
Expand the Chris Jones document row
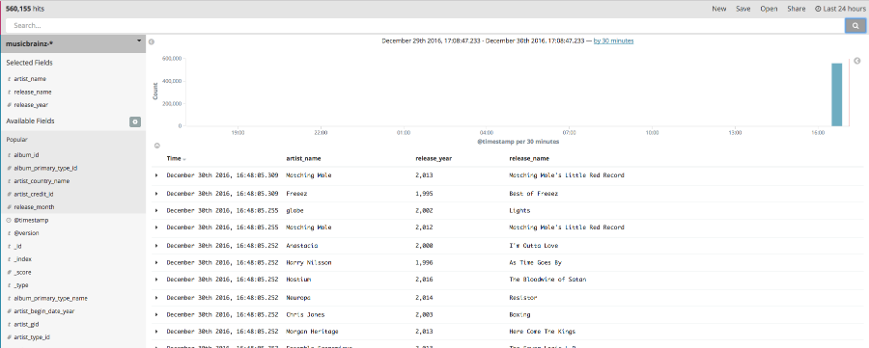pyautogui.click(x=156, y=314)
